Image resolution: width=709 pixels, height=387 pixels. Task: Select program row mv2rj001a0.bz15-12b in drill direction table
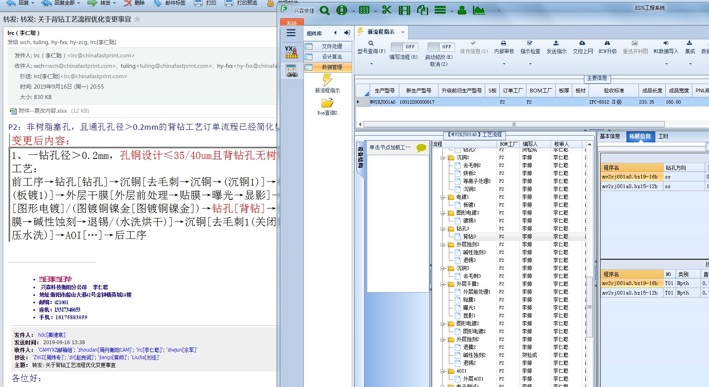[x=654, y=186]
